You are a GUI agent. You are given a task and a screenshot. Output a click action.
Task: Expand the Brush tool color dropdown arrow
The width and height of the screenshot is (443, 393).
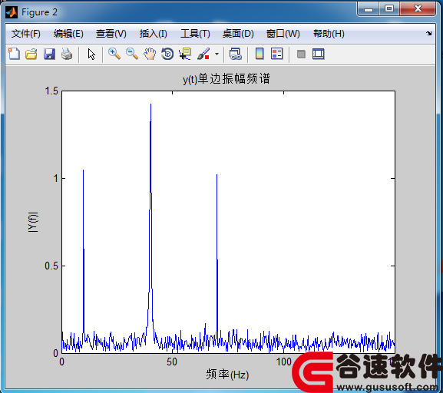point(217,54)
